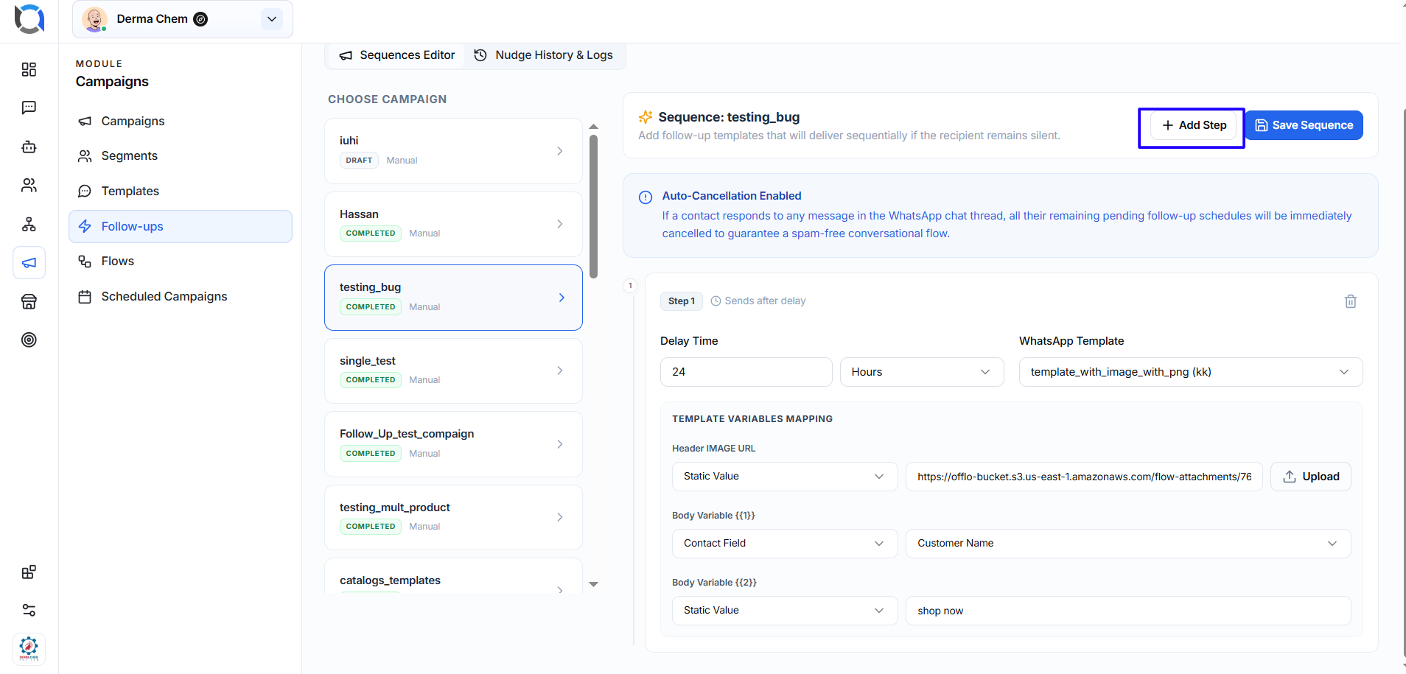This screenshot has width=1406, height=674.
Task: Open Segments in the module menu
Action: point(181,156)
